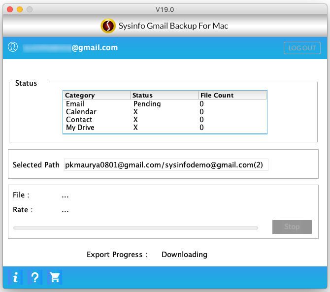Click the Export Progress label
The image size is (330, 292).
[x=117, y=255]
